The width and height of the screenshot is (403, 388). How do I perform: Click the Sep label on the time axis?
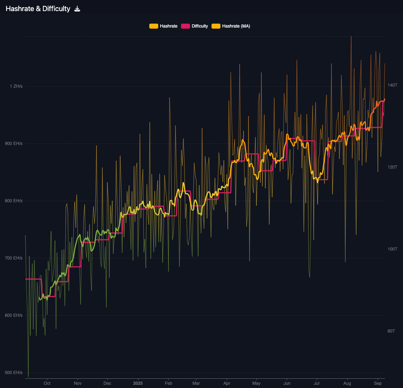378,383
